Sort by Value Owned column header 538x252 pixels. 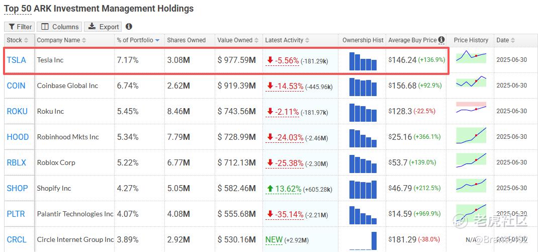[x=238, y=40]
